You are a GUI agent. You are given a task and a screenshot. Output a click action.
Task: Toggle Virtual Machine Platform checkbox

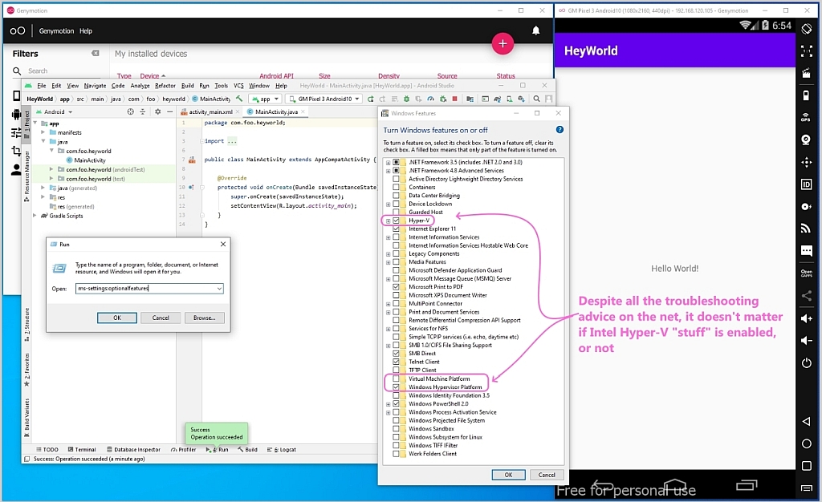point(396,379)
